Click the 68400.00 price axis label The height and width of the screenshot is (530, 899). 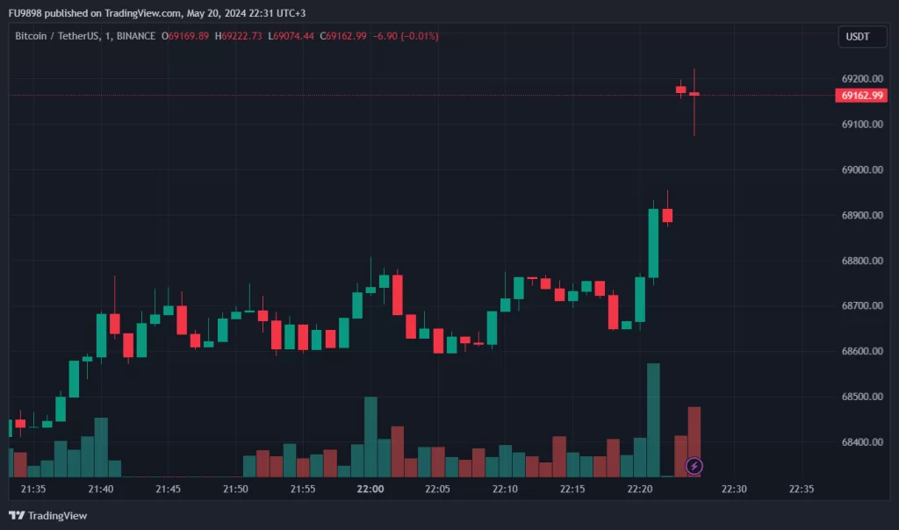tap(861, 442)
